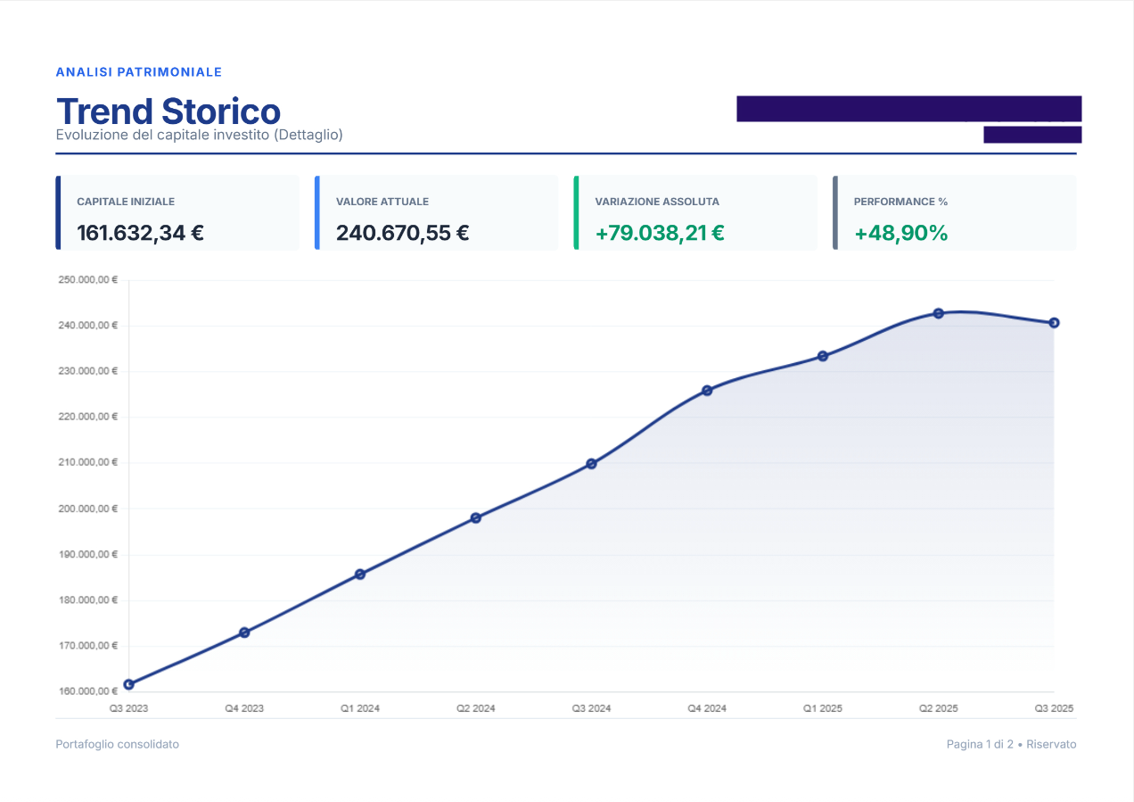Click the subtitle Evoluzione del capitale investito

[200, 135]
